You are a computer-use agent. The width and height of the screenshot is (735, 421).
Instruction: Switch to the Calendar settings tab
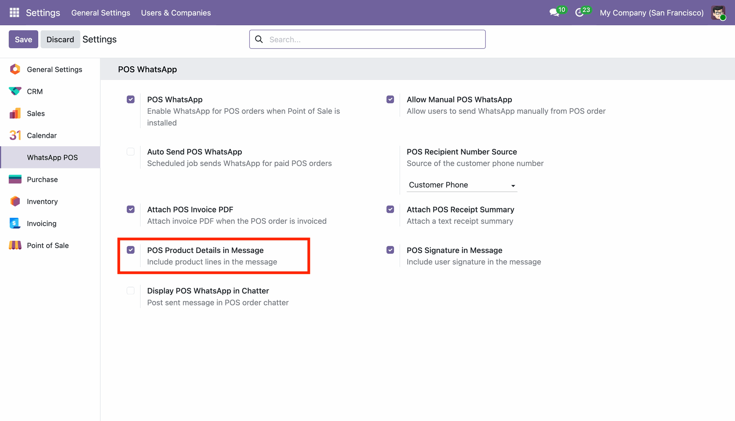tap(50, 135)
